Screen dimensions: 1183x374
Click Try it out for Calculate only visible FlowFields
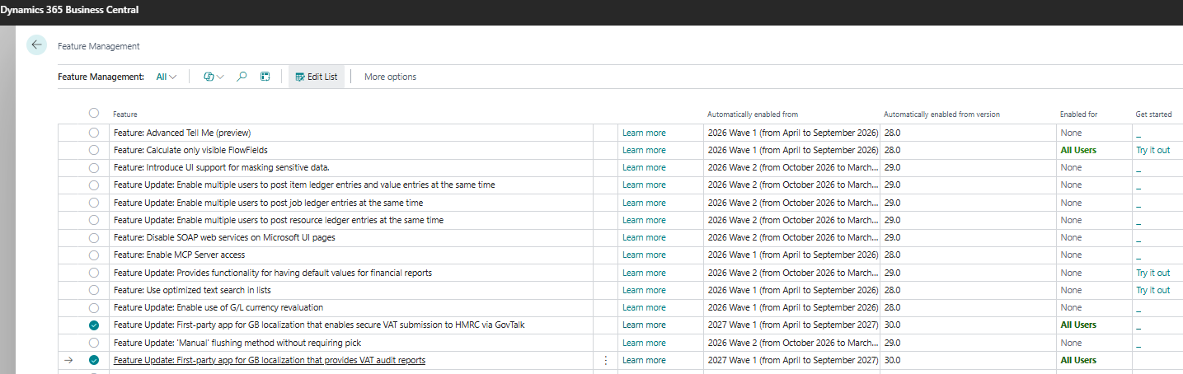point(1152,150)
